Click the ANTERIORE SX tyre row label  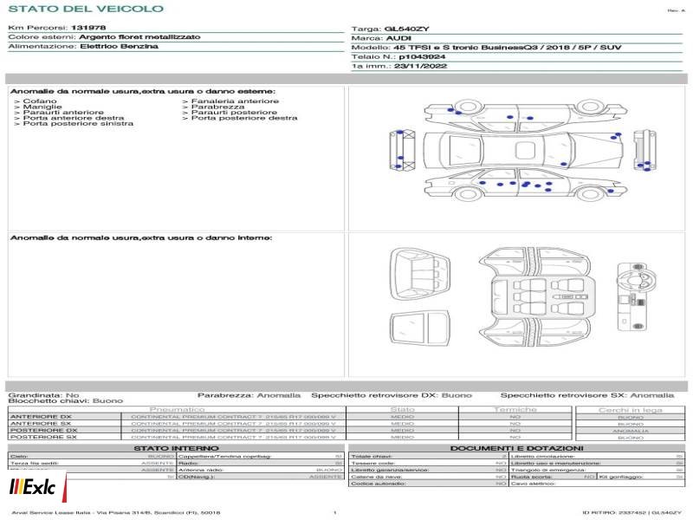point(41,424)
